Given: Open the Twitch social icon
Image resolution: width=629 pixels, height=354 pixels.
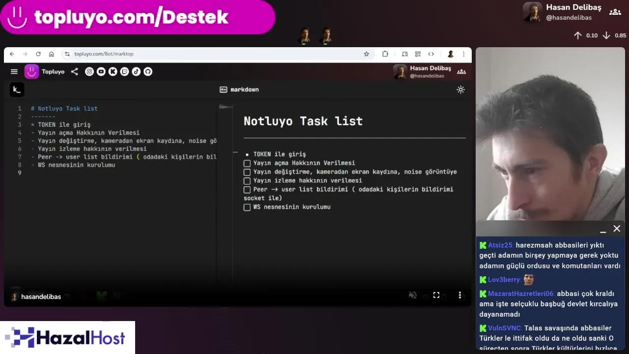Looking at the screenshot, I should coord(124,72).
